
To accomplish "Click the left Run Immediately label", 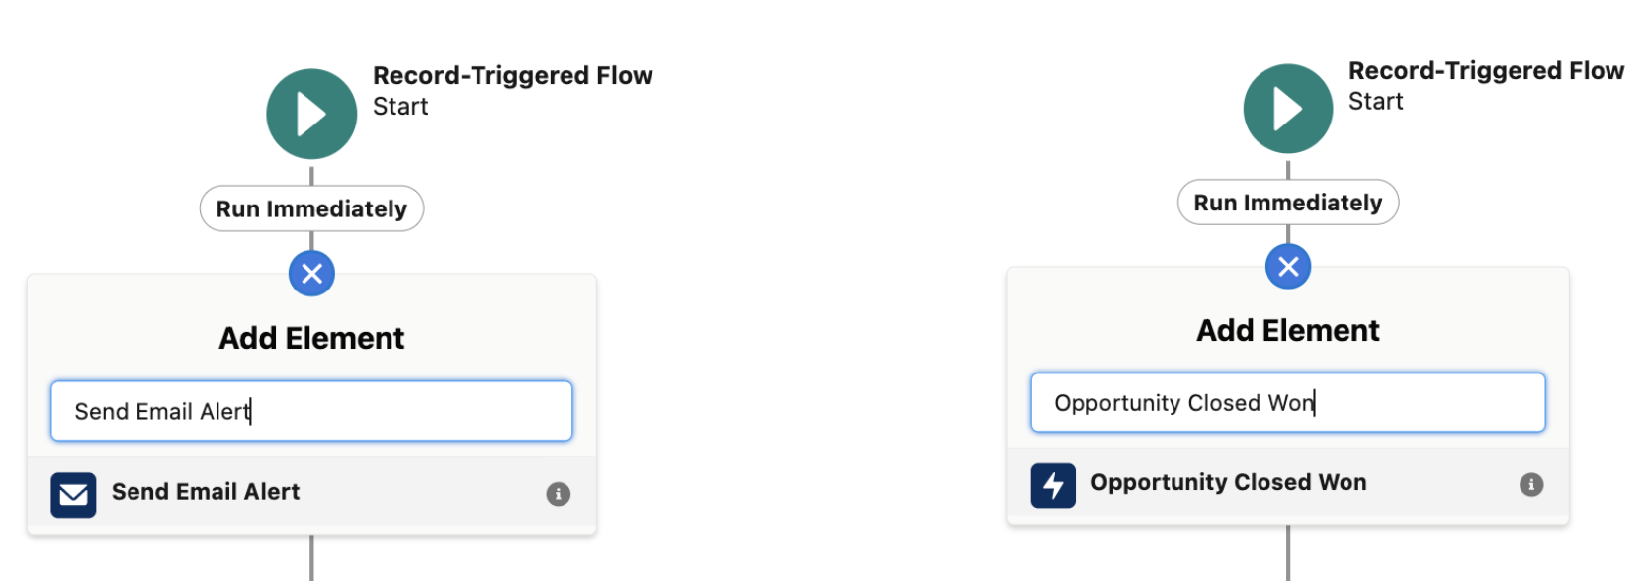I will [x=311, y=208].
